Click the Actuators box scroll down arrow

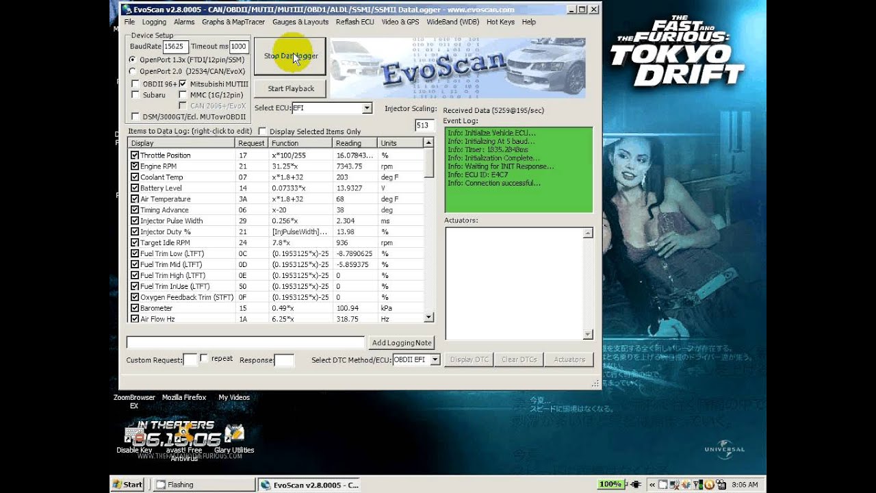pos(588,334)
